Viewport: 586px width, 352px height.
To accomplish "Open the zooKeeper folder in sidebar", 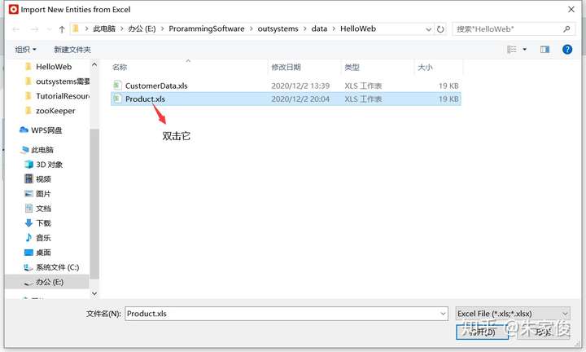I will pos(50,111).
